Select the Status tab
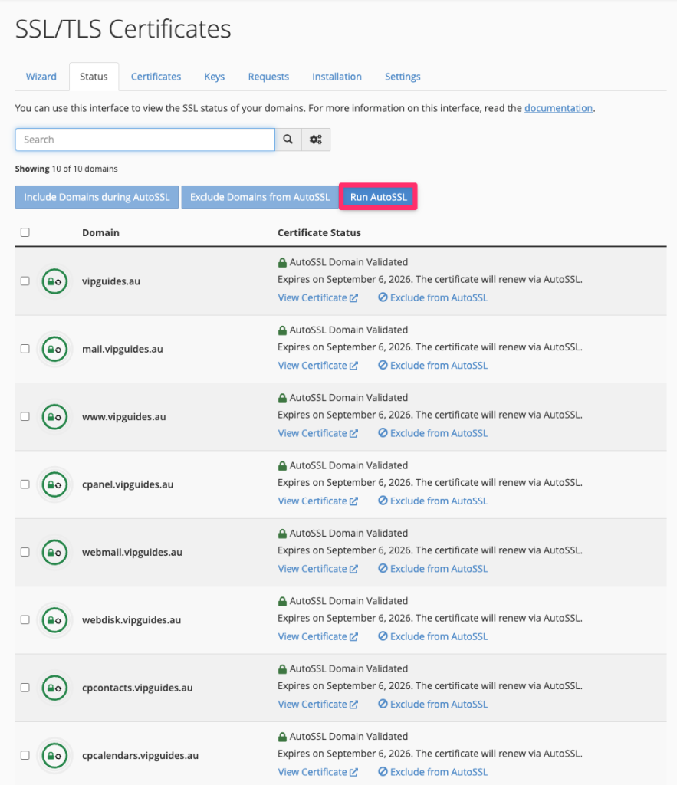 pos(94,77)
